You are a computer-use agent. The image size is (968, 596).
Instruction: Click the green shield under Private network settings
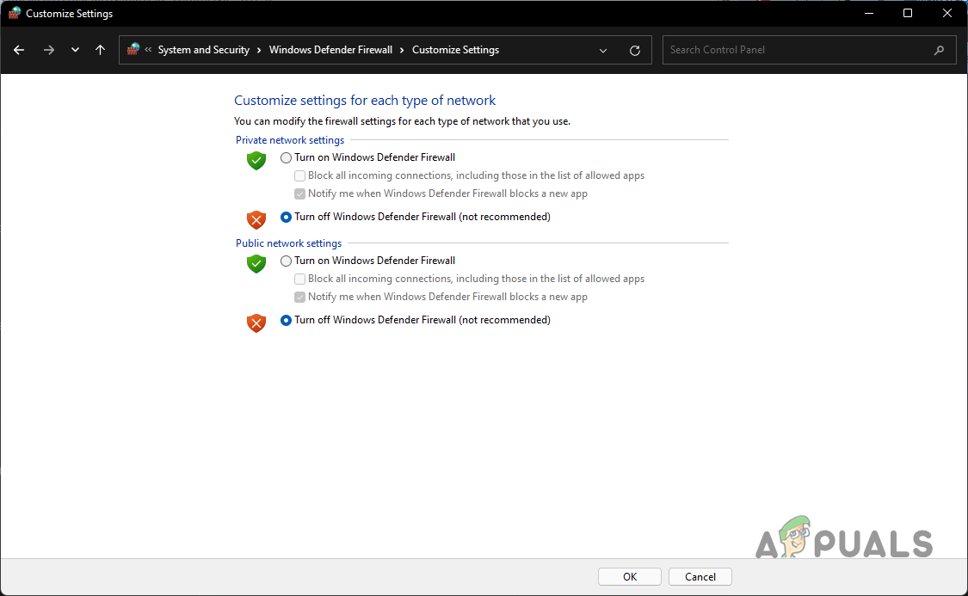coord(256,160)
